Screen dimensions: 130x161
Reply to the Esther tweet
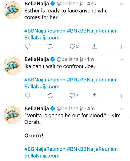tap(27, 47)
